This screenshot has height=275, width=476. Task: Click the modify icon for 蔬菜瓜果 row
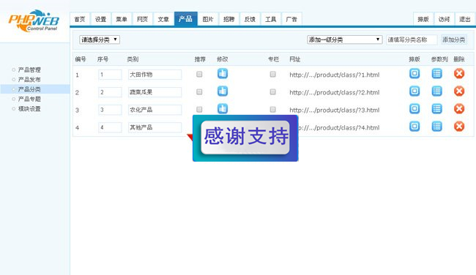(223, 91)
